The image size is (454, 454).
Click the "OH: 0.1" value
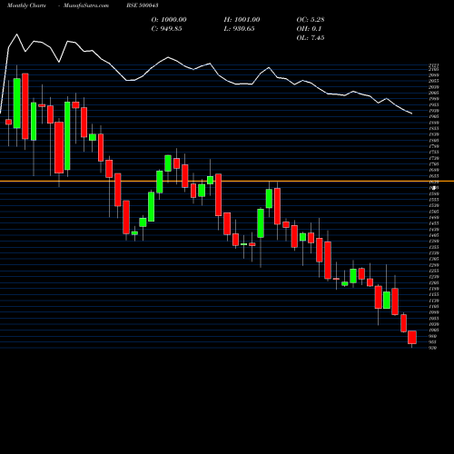[309, 29]
